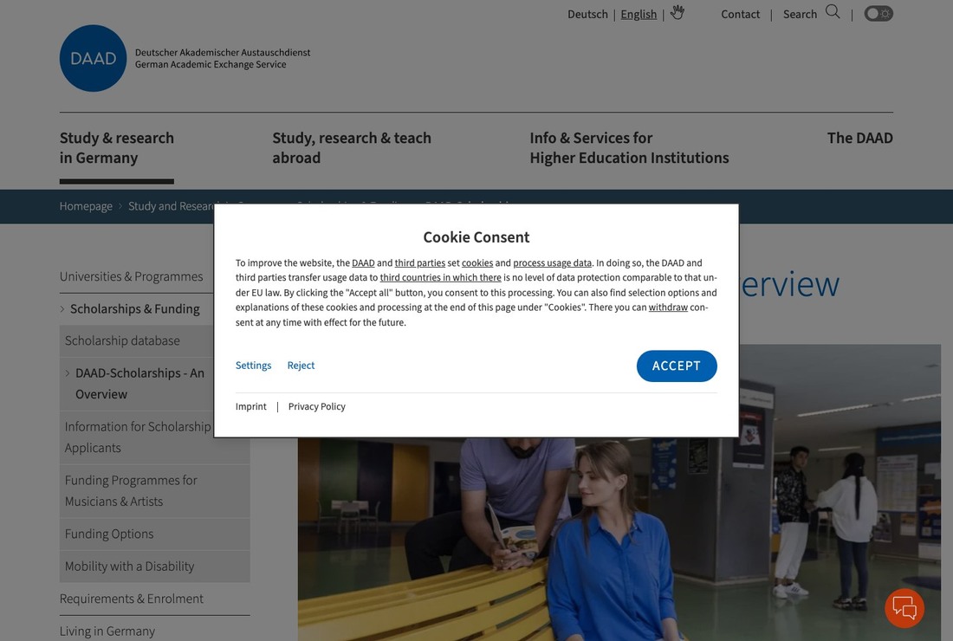Image resolution: width=953 pixels, height=641 pixels.
Task: Follow the 'cookies' link in dialog text
Action: (477, 263)
